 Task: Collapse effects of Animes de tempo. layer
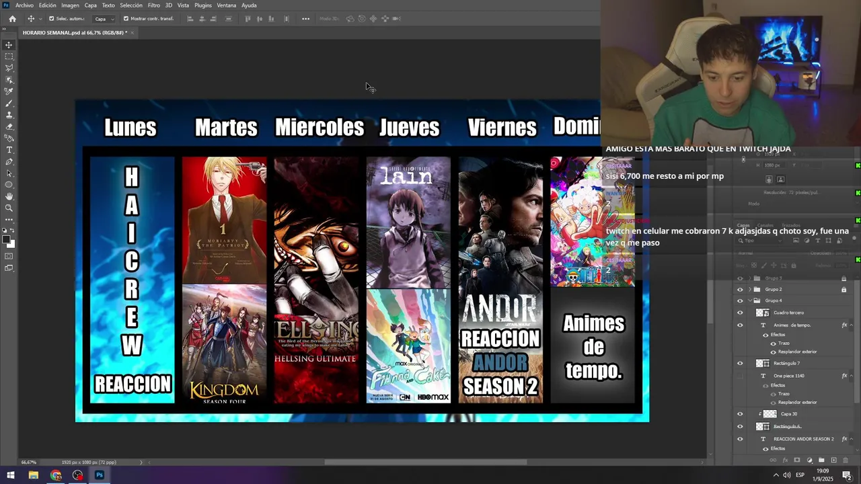852,325
